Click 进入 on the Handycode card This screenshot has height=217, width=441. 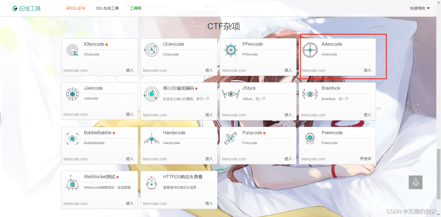point(209,159)
